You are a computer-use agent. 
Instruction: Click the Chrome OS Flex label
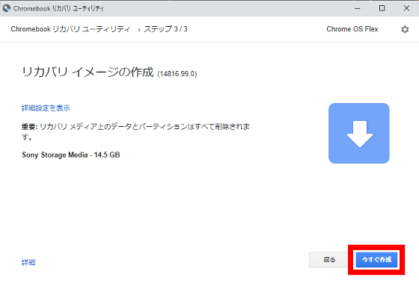coord(352,29)
